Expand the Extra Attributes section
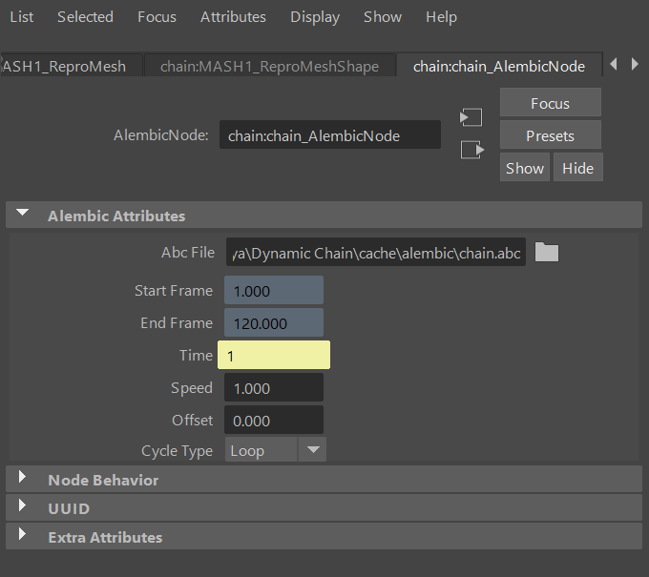 pyautogui.click(x=23, y=537)
